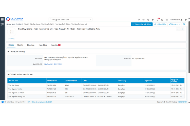The image size is (190, 126).
Task: Open the calendar icon in top bar
Action: 162,19
